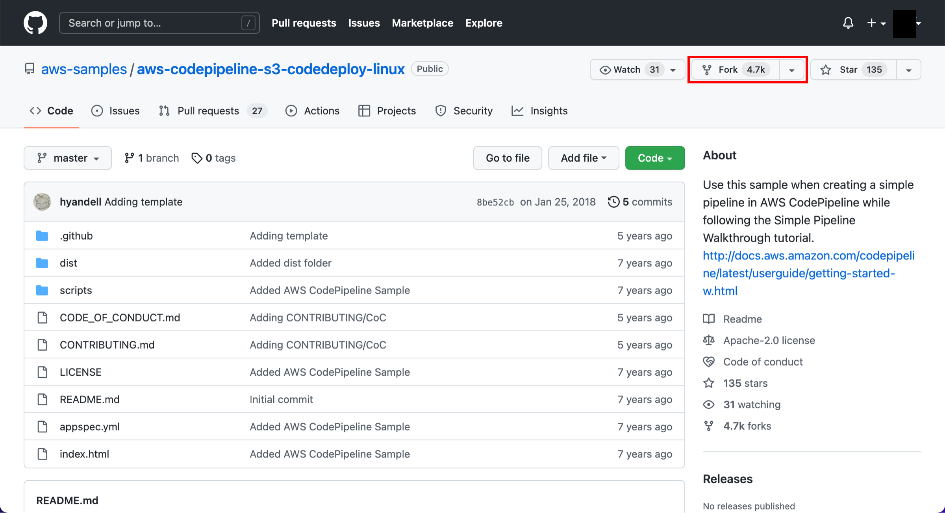Click the scripts folder icon
945x513 pixels.
point(42,290)
